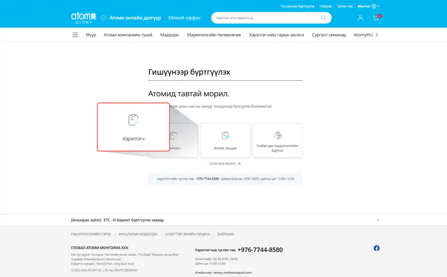This screenshot has height=277, width=447.
Task: Open the hamburger menu icon
Action: [75, 35]
